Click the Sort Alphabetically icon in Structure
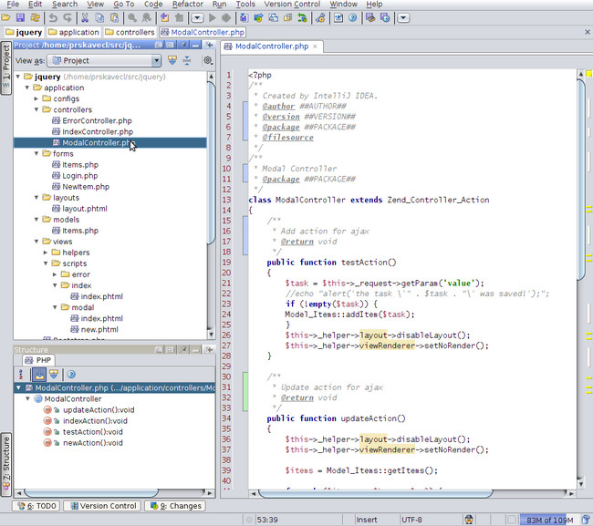Viewport: 593px width, 526px height. [21, 375]
